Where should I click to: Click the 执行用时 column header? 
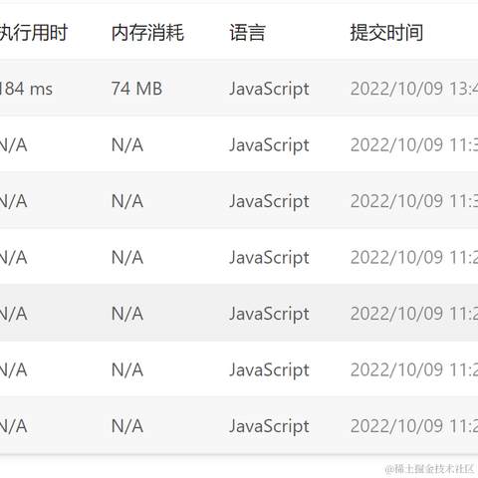pyautogui.click(x=33, y=33)
